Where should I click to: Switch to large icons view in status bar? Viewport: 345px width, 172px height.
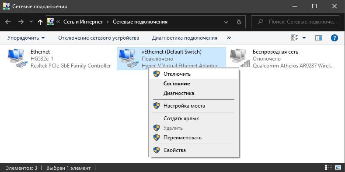[x=338, y=168]
